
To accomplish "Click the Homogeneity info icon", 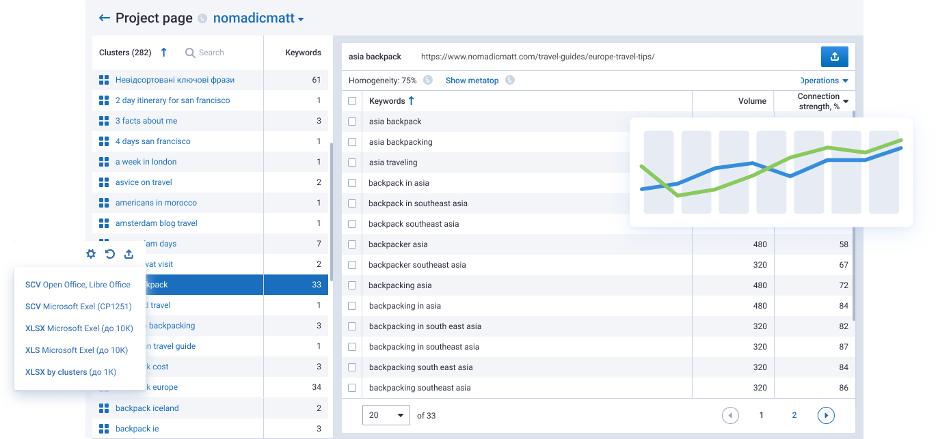I will 428,81.
